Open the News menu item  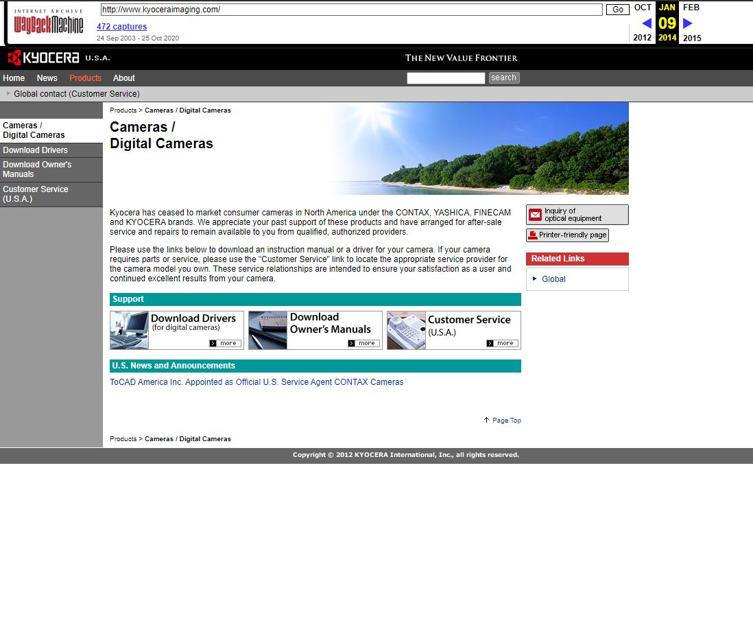pyautogui.click(x=47, y=78)
